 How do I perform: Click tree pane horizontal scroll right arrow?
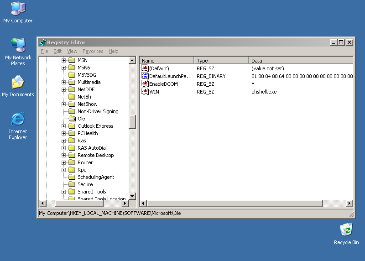pos(125,203)
